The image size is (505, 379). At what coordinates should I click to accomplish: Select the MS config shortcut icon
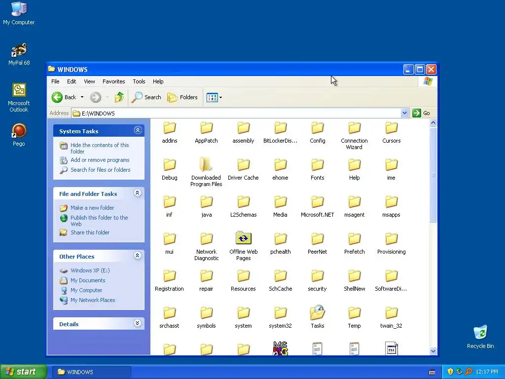[280, 348]
